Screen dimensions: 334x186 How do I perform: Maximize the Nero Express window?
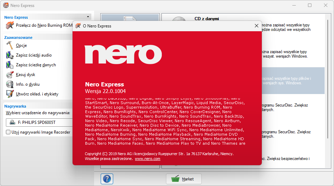(310, 5)
